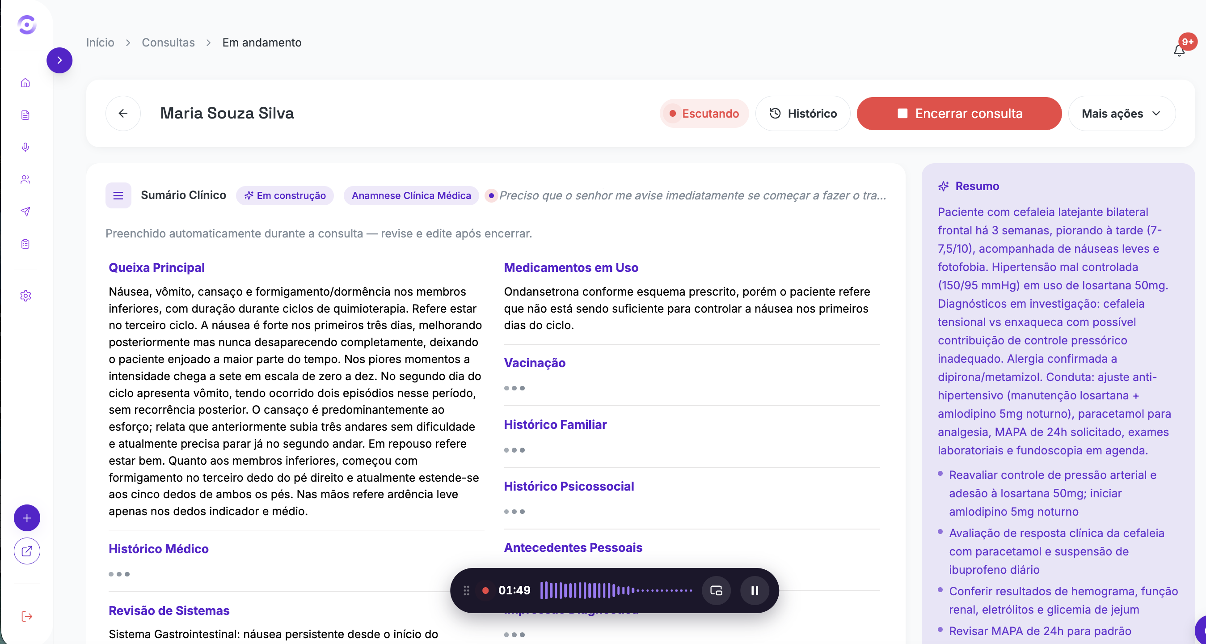Click the Histórico Médico heading
The height and width of the screenshot is (644, 1206).
[158, 549]
